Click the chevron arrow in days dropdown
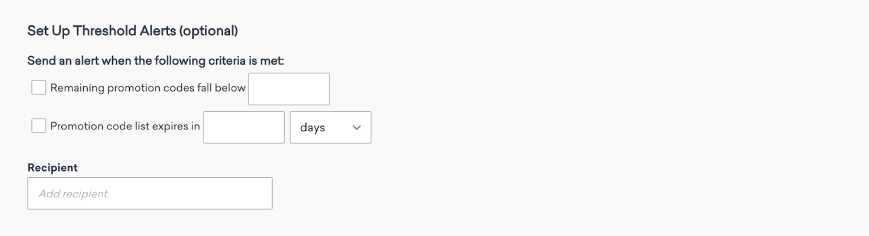Image resolution: width=869 pixels, height=236 pixels. tap(357, 128)
